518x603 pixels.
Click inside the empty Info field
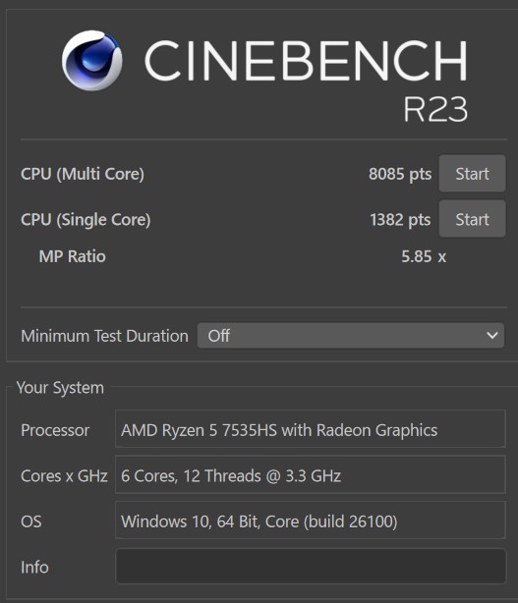(x=311, y=567)
